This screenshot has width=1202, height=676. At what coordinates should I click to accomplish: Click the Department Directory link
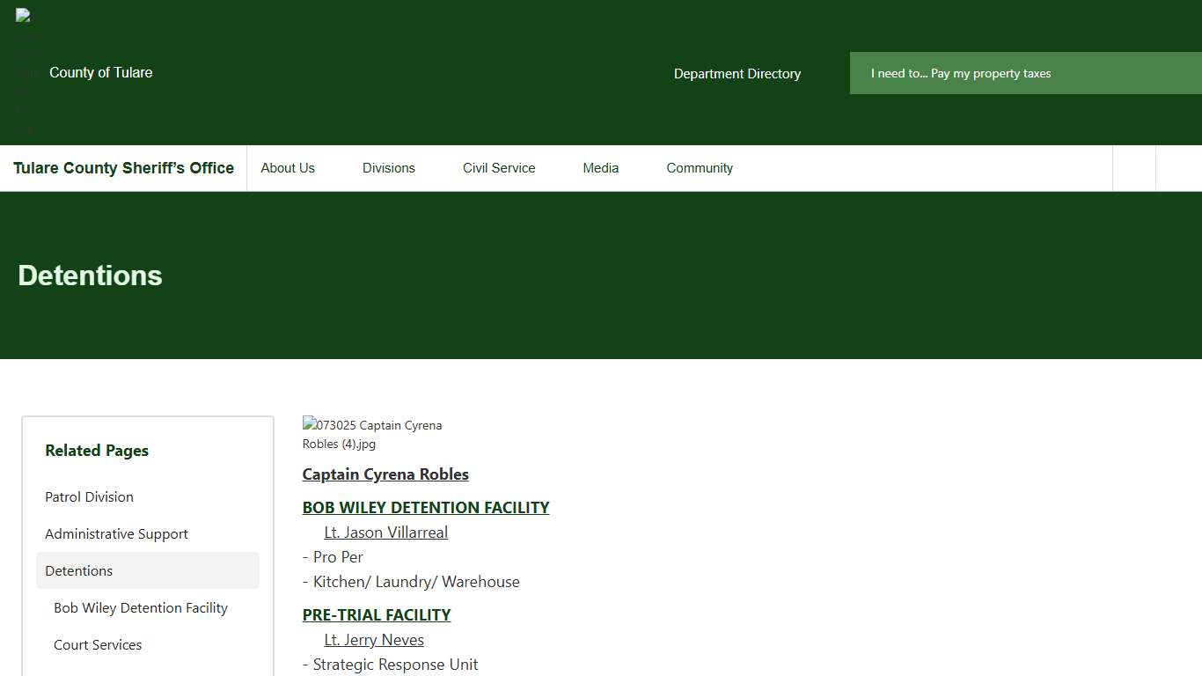point(737,74)
